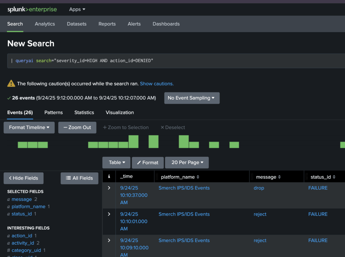Sort by the status_id column

tap(323, 177)
